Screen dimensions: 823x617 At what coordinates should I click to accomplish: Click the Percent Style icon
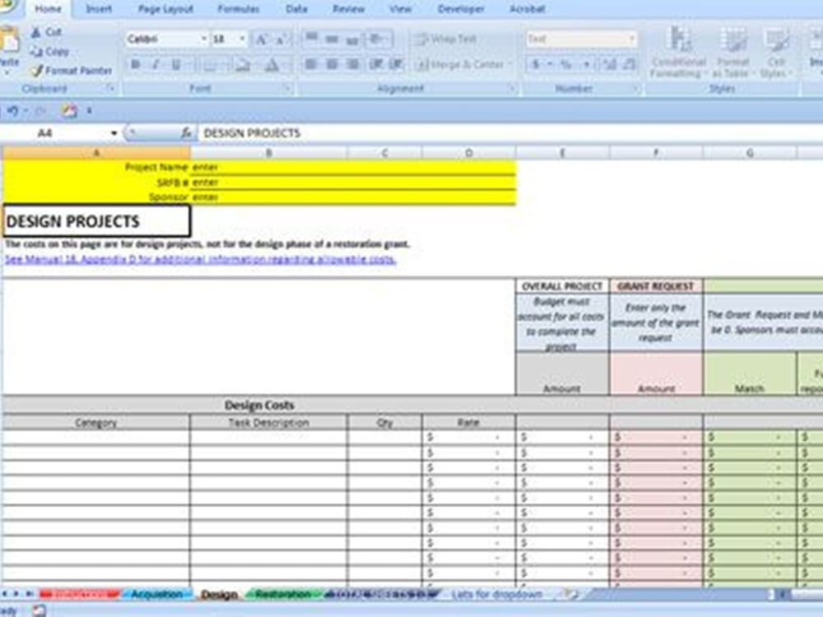coord(566,64)
